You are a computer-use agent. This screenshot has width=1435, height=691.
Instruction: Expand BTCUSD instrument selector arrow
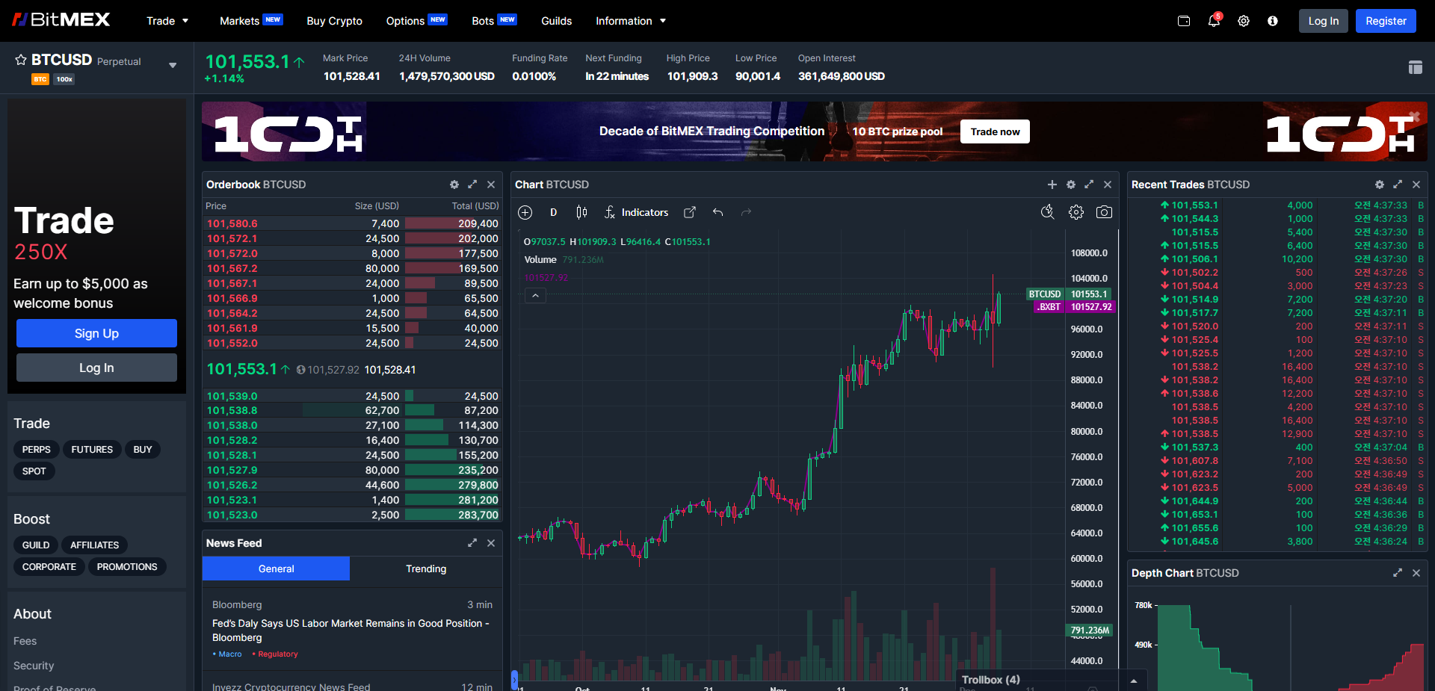coord(173,65)
